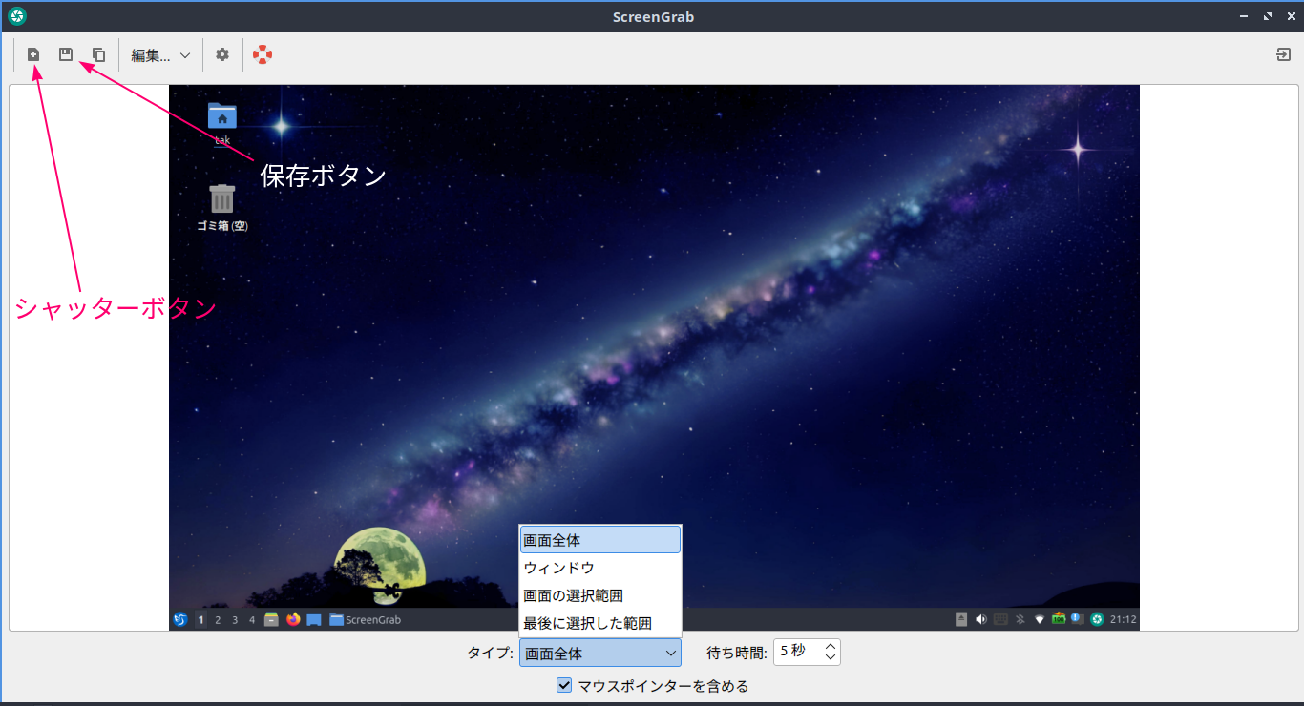Minimize the ScreenGrab window
1304x706 pixels.
[x=1244, y=16]
